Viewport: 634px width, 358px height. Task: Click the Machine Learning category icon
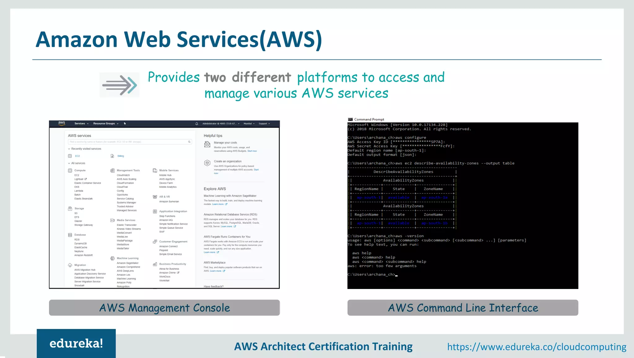point(112,258)
